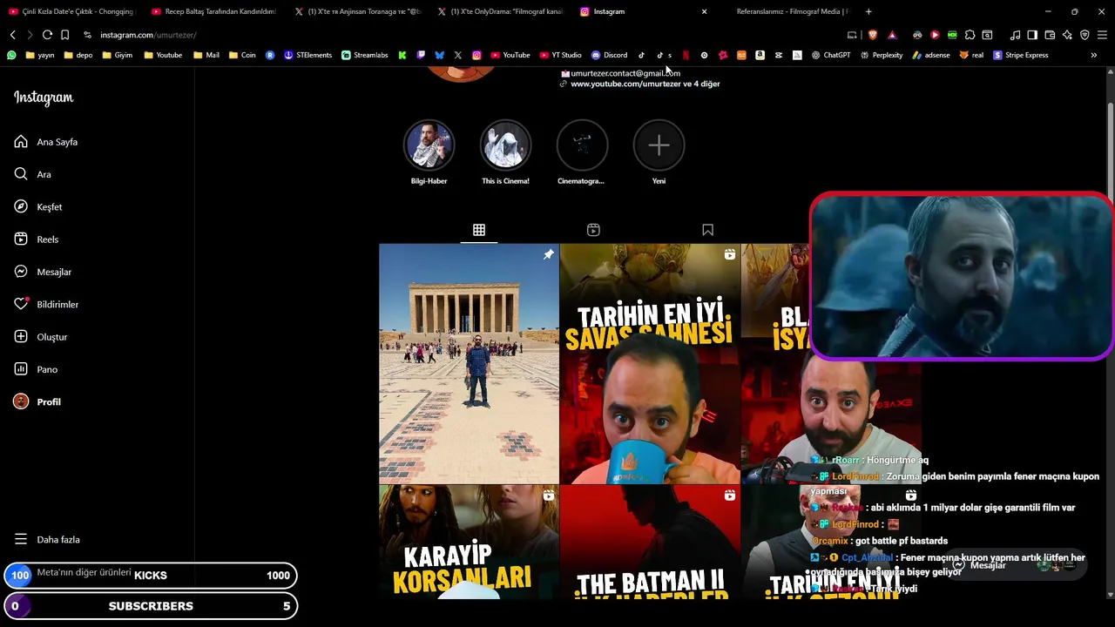The height and width of the screenshot is (627, 1115).
Task: Open the ChatGPT bookmark
Action: coord(831,55)
